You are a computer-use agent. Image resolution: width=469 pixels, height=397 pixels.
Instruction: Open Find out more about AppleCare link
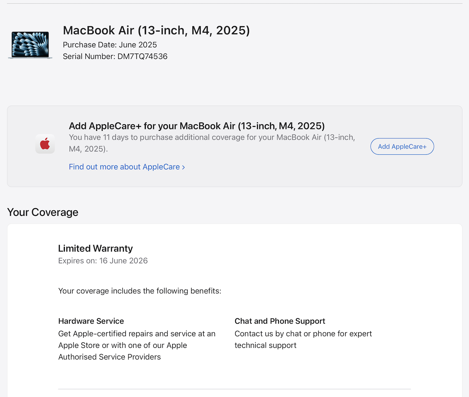[127, 167]
